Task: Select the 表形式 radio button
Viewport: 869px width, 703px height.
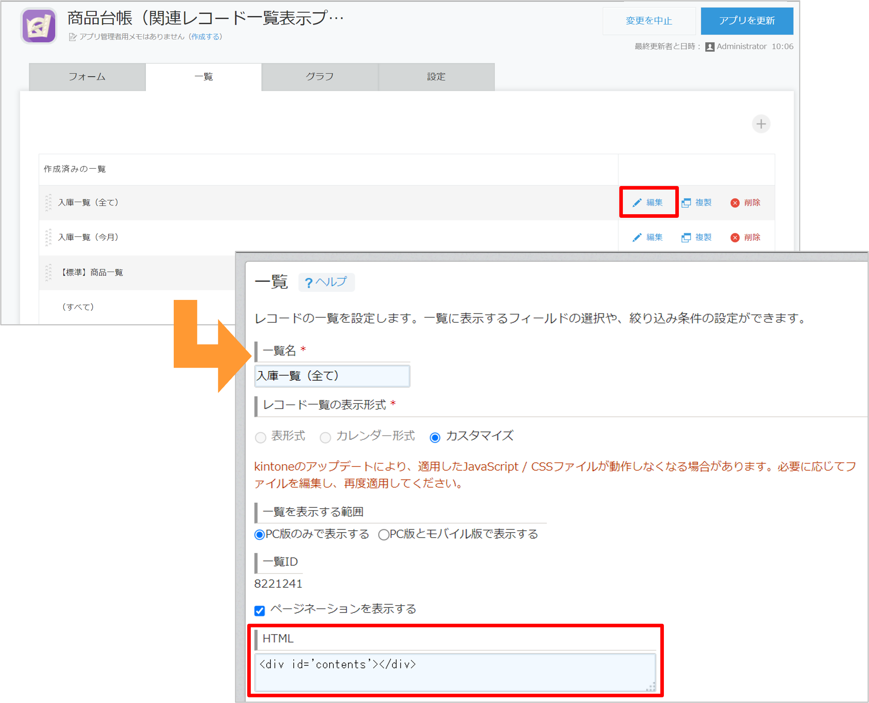Action: 260,437
